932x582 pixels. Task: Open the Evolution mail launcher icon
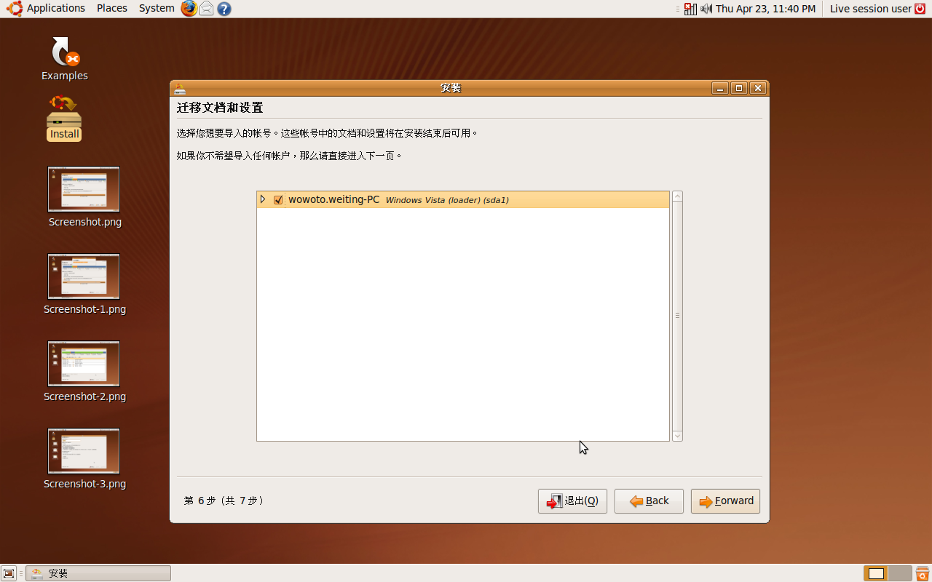(x=207, y=9)
